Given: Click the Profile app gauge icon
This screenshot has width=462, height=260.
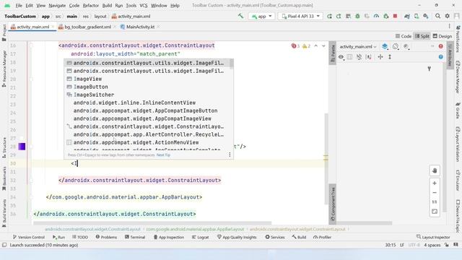Looking at the screenshot, I should point(376,16).
